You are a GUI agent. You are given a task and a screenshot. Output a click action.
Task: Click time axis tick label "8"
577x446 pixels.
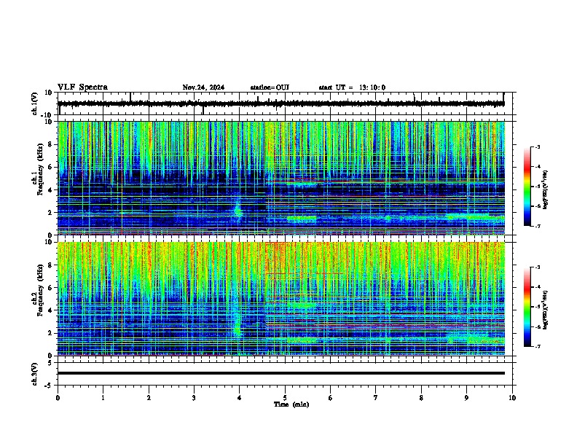421,398
